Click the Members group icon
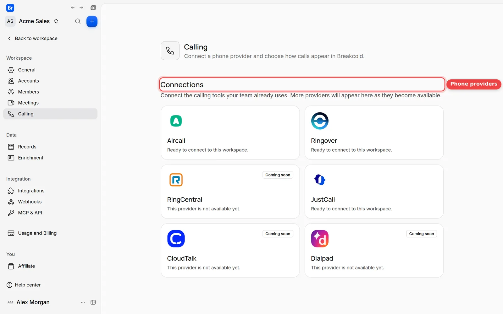The width and height of the screenshot is (503, 314). (x=11, y=92)
